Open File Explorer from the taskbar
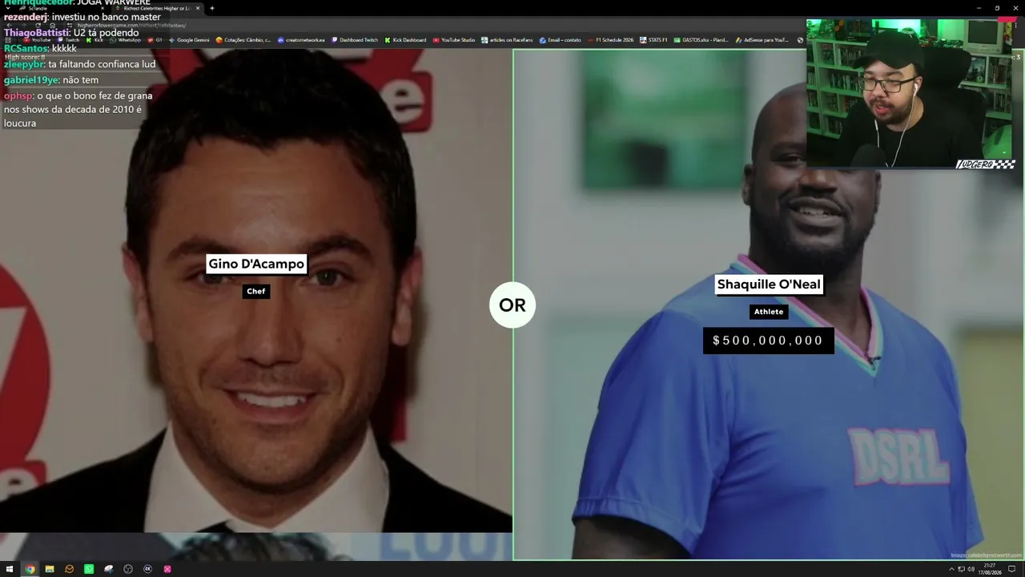 pyautogui.click(x=50, y=569)
